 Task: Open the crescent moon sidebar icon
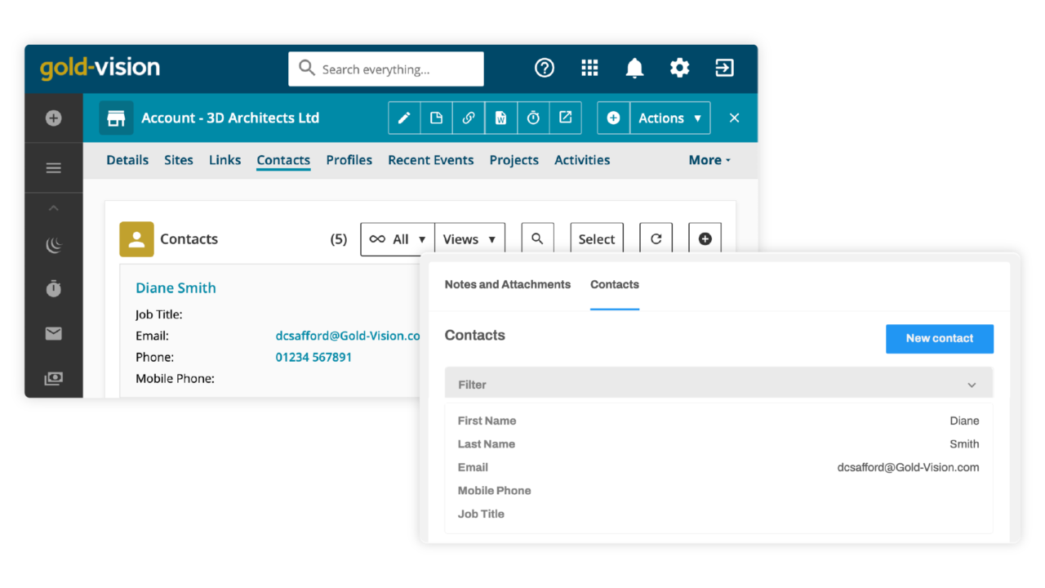click(x=54, y=245)
